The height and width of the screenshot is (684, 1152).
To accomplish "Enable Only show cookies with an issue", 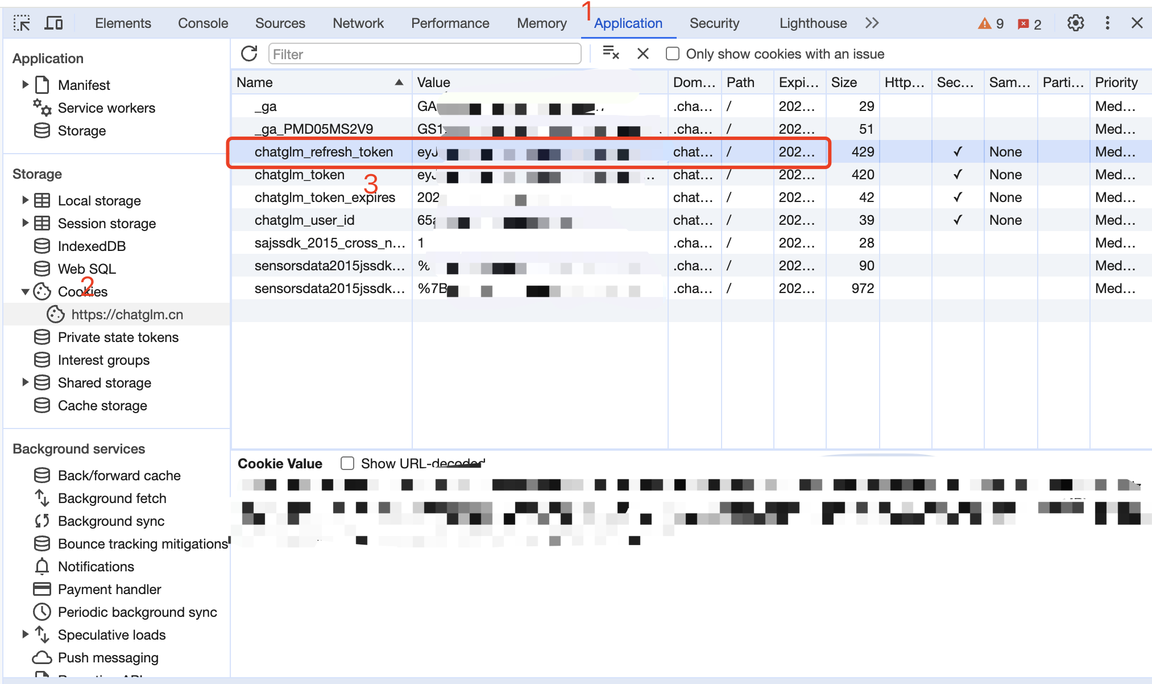I will [x=673, y=54].
